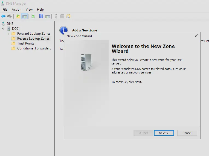The height and width of the screenshot is (156, 209).
Task: Click the server tower toolbar icon
Action: pos(56,16)
